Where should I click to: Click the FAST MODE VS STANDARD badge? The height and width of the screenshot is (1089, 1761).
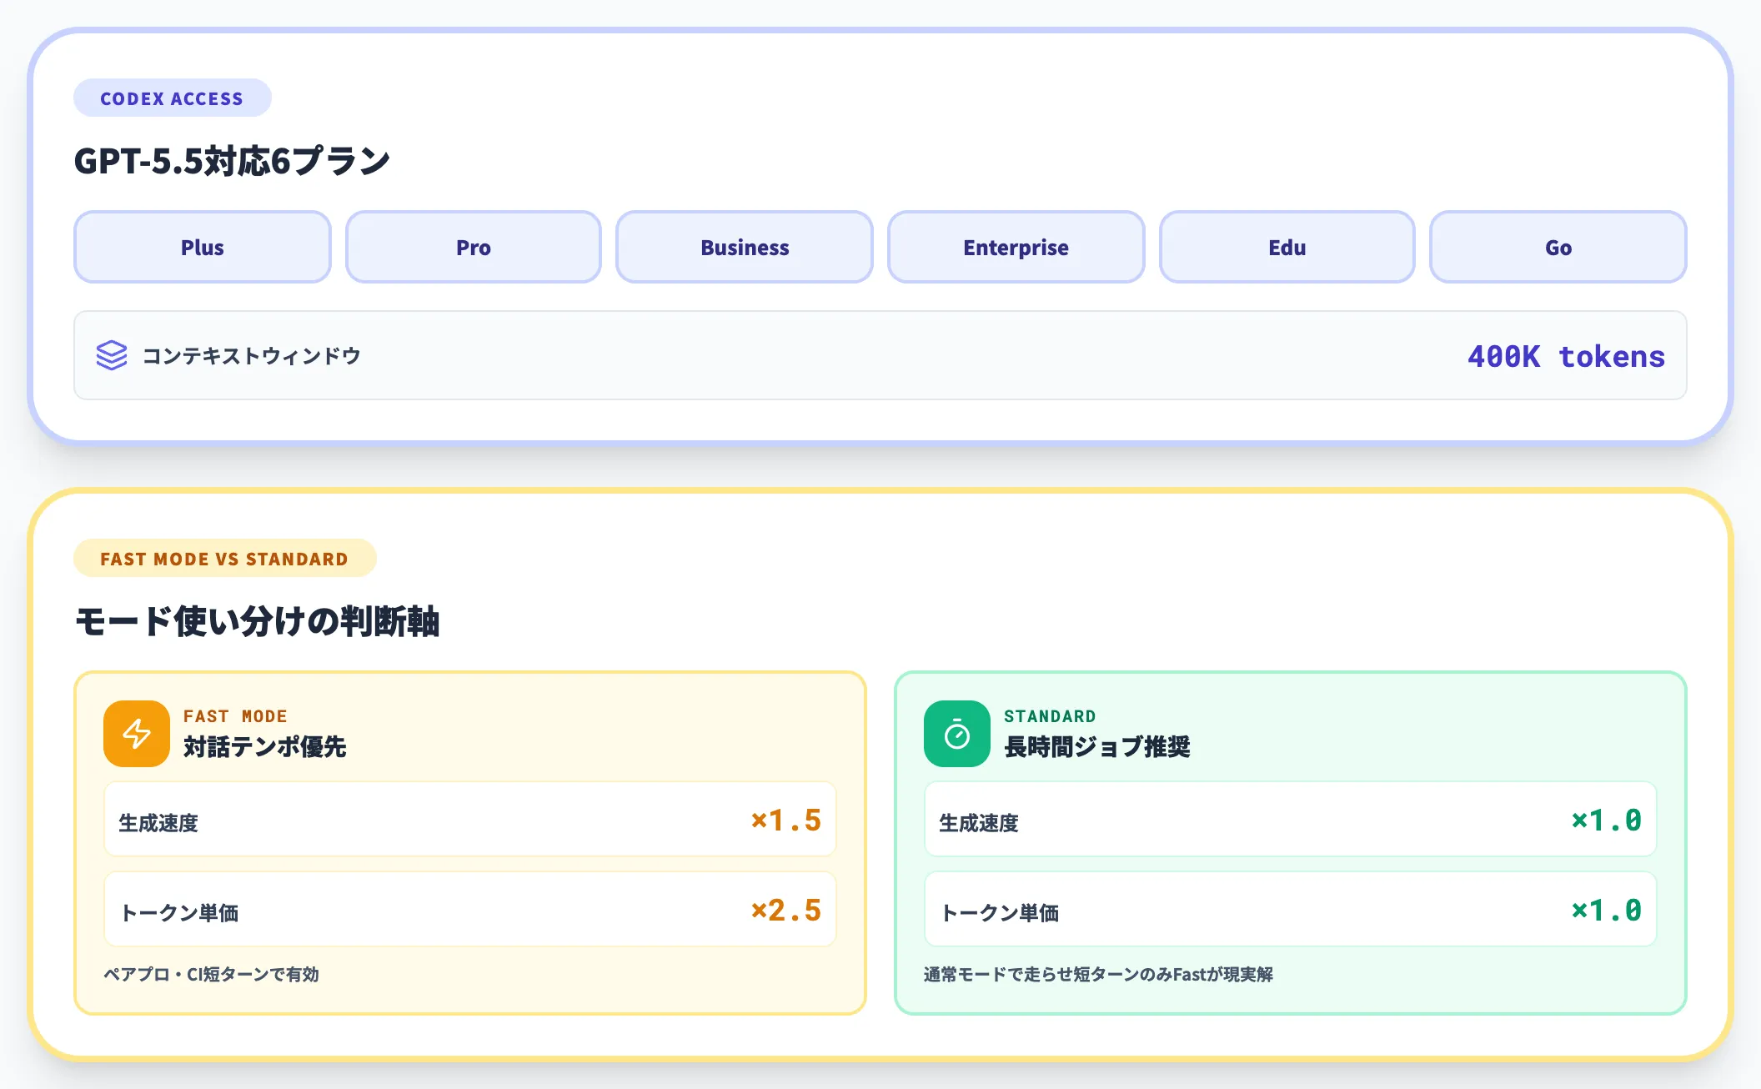point(224,559)
